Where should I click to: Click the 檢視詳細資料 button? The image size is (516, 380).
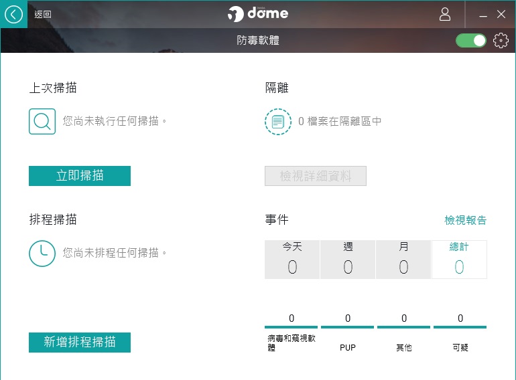pos(315,176)
